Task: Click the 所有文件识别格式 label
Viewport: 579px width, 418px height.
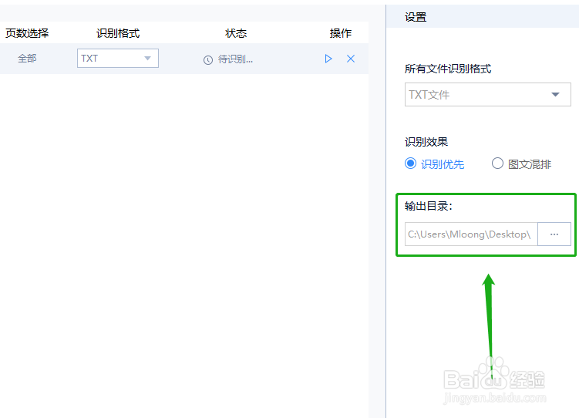Action: pyautogui.click(x=448, y=69)
